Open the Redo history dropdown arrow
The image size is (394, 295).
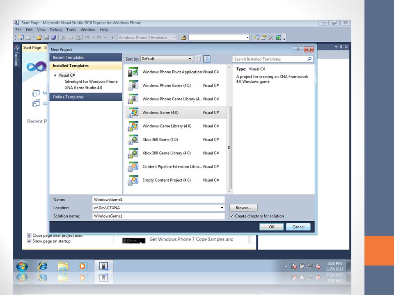coord(105,38)
